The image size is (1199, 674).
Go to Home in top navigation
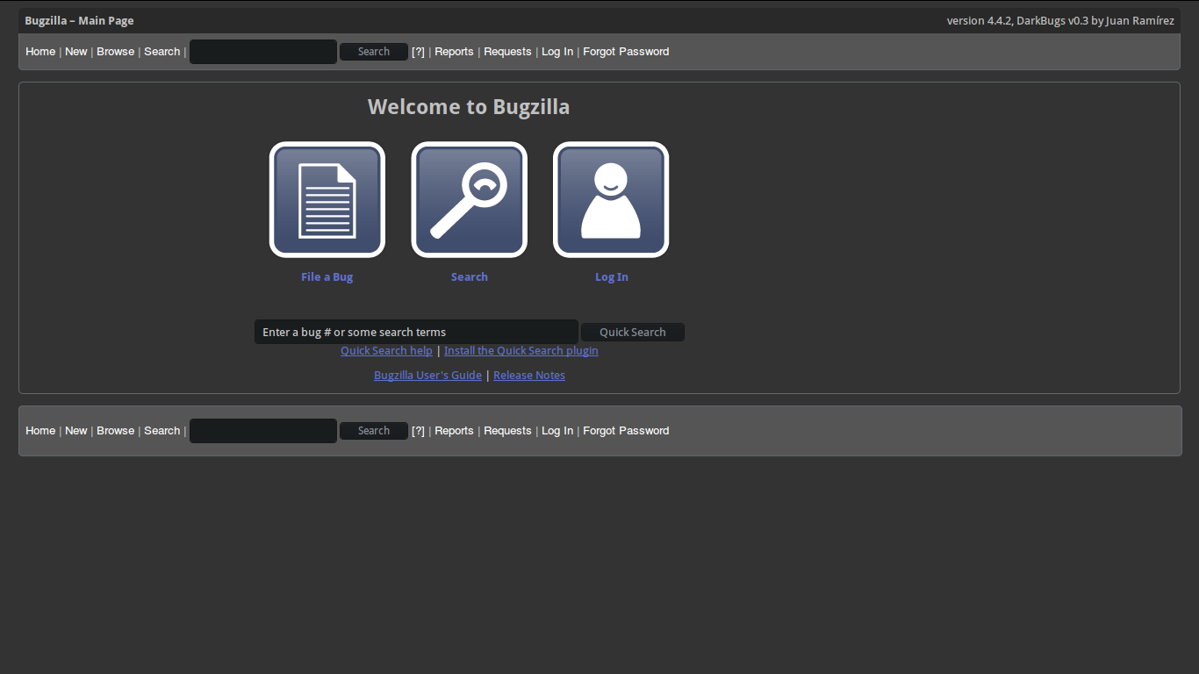[x=40, y=52]
